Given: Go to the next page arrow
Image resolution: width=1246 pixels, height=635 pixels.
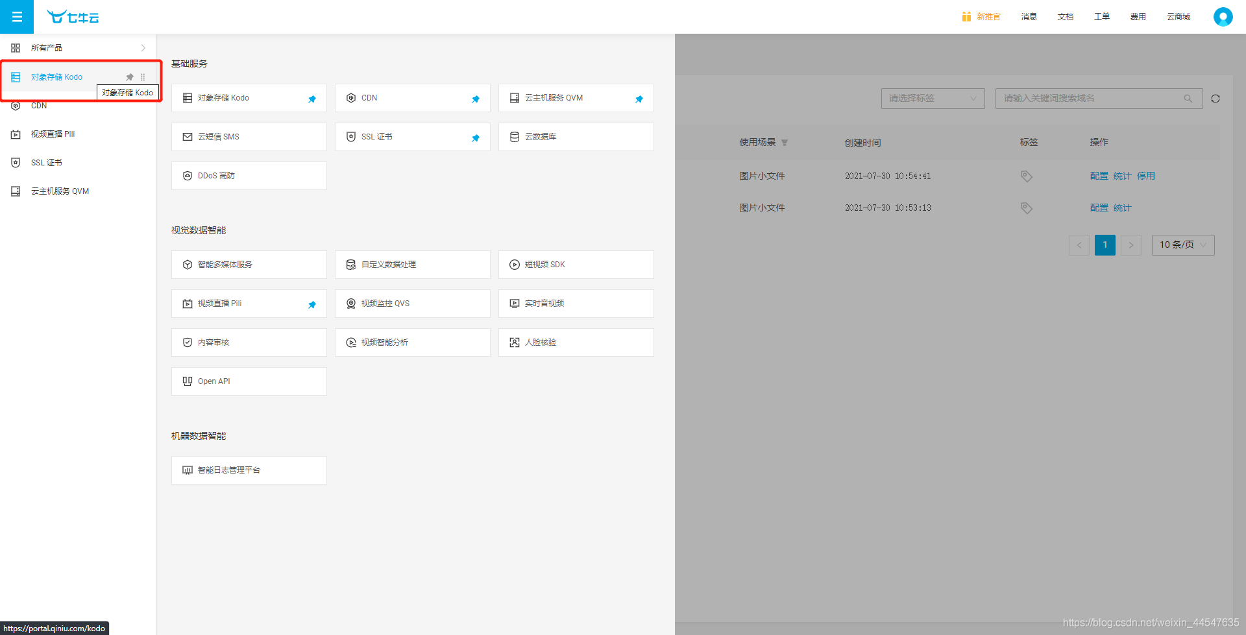Looking at the screenshot, I should (1131, 245).
